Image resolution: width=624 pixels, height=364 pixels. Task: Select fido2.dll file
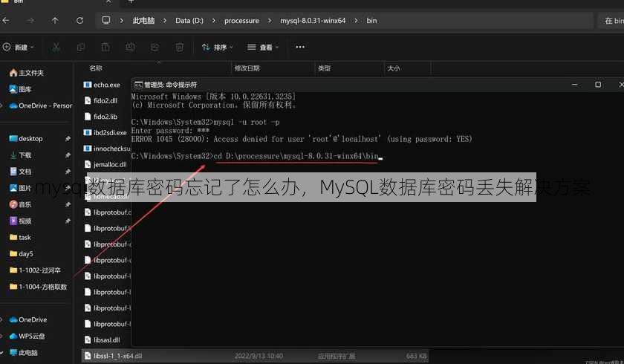(x=101, y=100)
